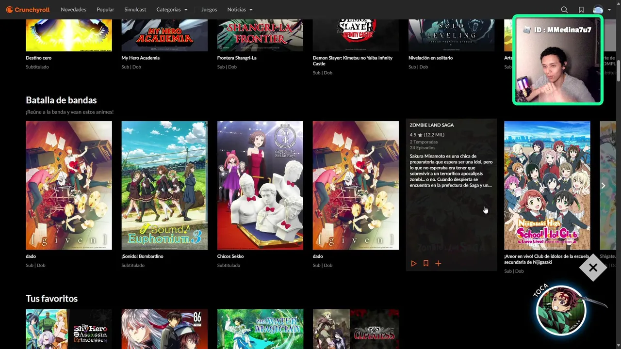Bookmark Zombie Land Saga to watchlist
Image resolution: width=621 pixels, height=349 pixels.
click(x=425, y=263)
